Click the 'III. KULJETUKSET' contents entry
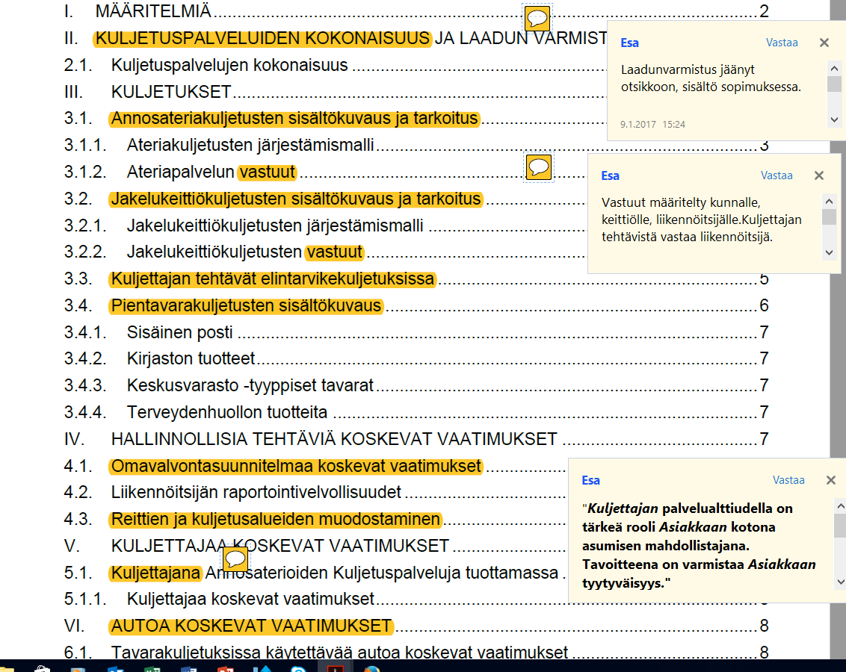The image size is (846, 672). click(x=147, y=92)
